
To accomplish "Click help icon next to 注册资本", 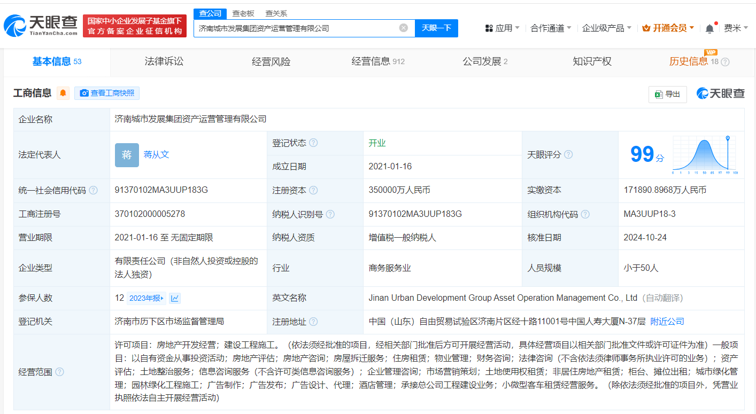I will tap(313, 190).
